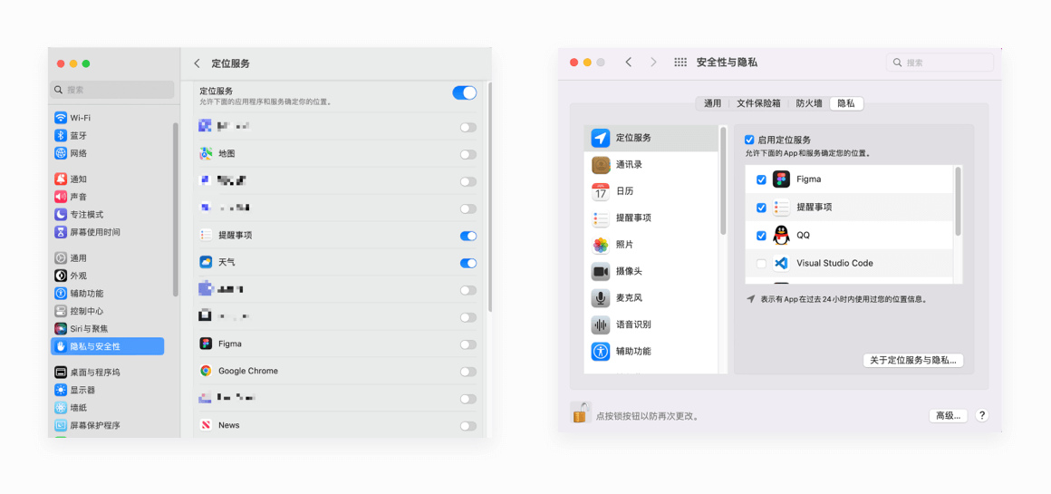Screen dimensions: 1051x494
Task: Click the forward arrow in 安全性与隐私 window
Action: [653, 62]
